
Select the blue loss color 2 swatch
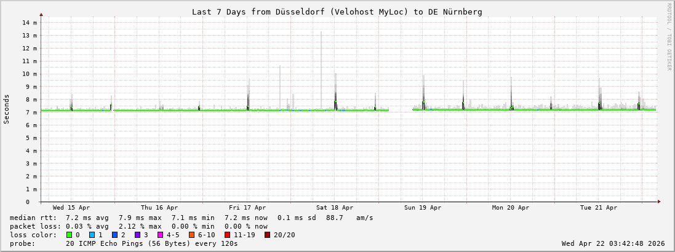(x=114, y=235)
